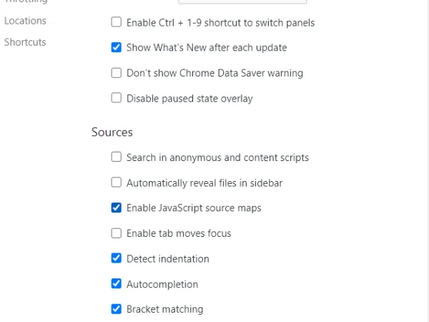429x322 pixels.
Task: Switch to the Shortcuts settings tab
Action: point(25,42)
